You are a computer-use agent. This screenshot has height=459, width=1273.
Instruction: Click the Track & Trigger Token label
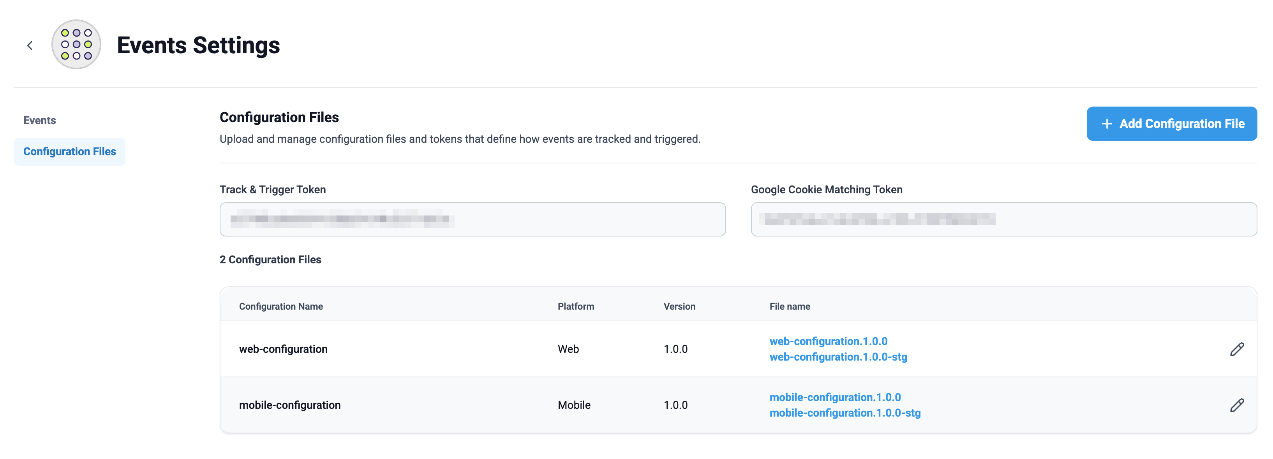click(272, 189)
